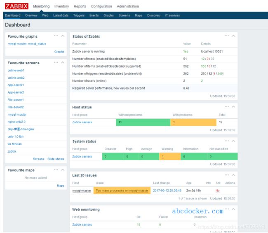Click the localhost:10051 details text
Image resolution: width=268 pixels, height=233 pixels.
tap(212, 52)
